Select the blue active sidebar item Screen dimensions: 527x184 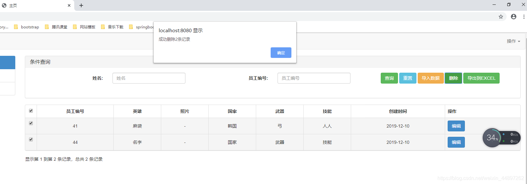pos(8,63)
